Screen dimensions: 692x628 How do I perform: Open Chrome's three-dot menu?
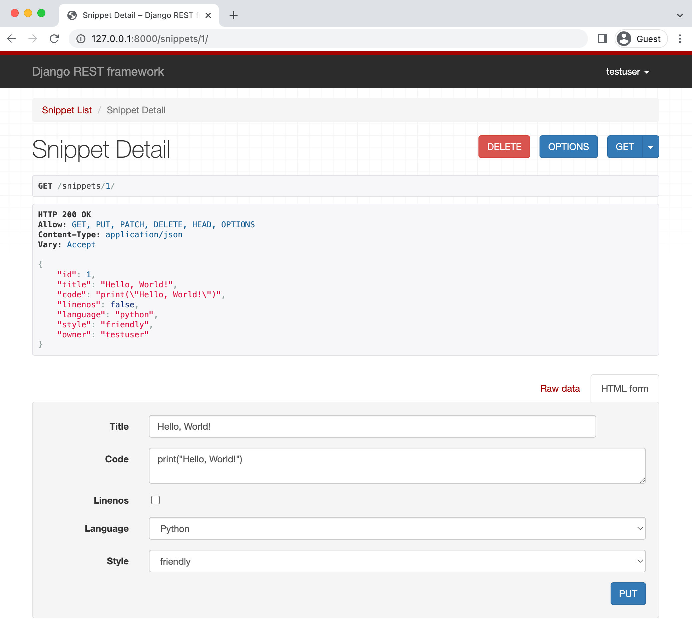click(x=680, y=39)
